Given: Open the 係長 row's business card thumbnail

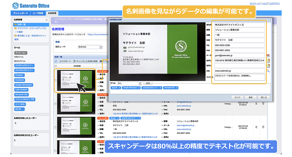Looking at the screenshot, I should [76, 104].
